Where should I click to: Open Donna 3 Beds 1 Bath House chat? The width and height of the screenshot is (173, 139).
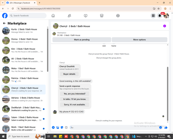click(24, 41)
